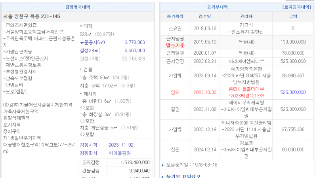Viewport: 317px width, 178px height.
Task: Click the 결정가(㎡) value 6,660,000
Action: (x=135, y=50)
